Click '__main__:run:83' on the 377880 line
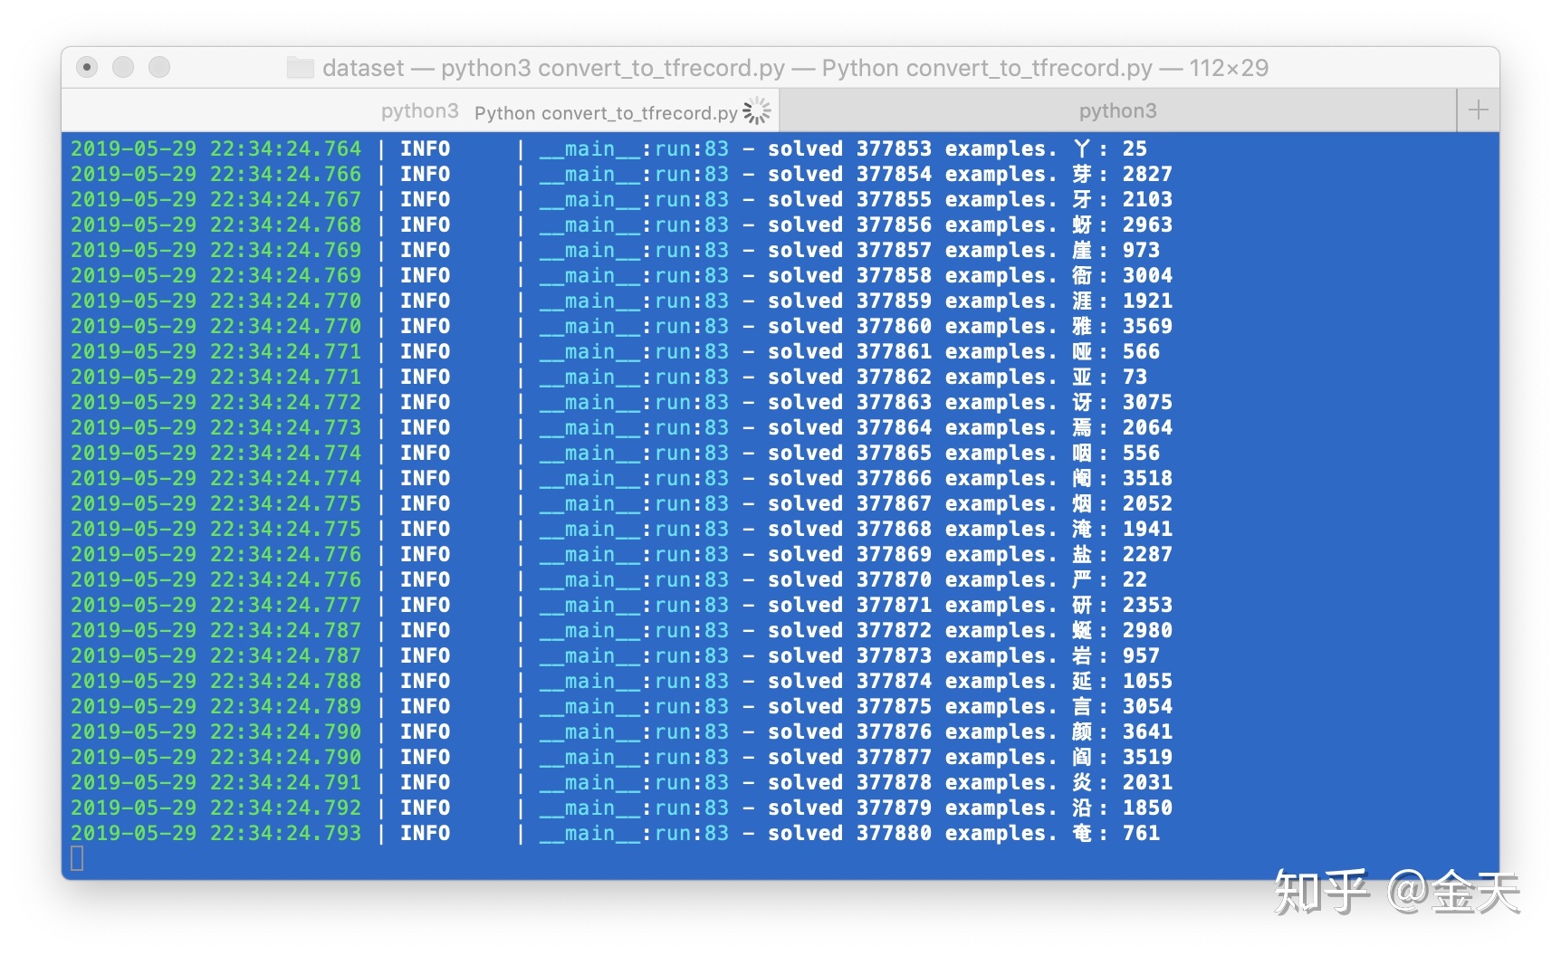This screenshot has width=1561, height=956. 634,833
